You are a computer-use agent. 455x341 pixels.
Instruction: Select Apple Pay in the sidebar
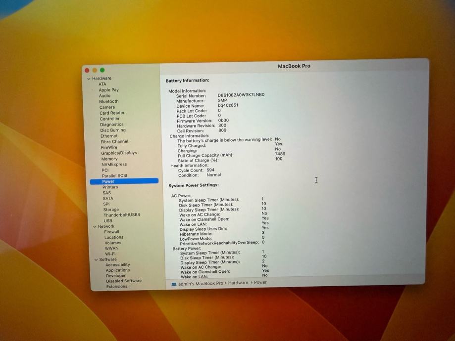(x=108, y=90)
